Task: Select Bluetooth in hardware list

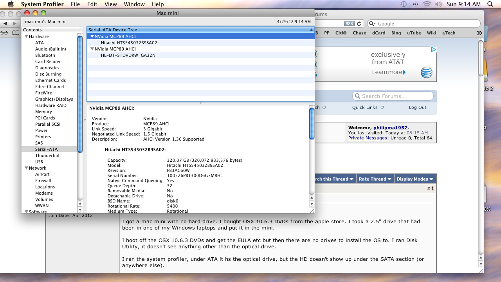Action: coord(45,55)
